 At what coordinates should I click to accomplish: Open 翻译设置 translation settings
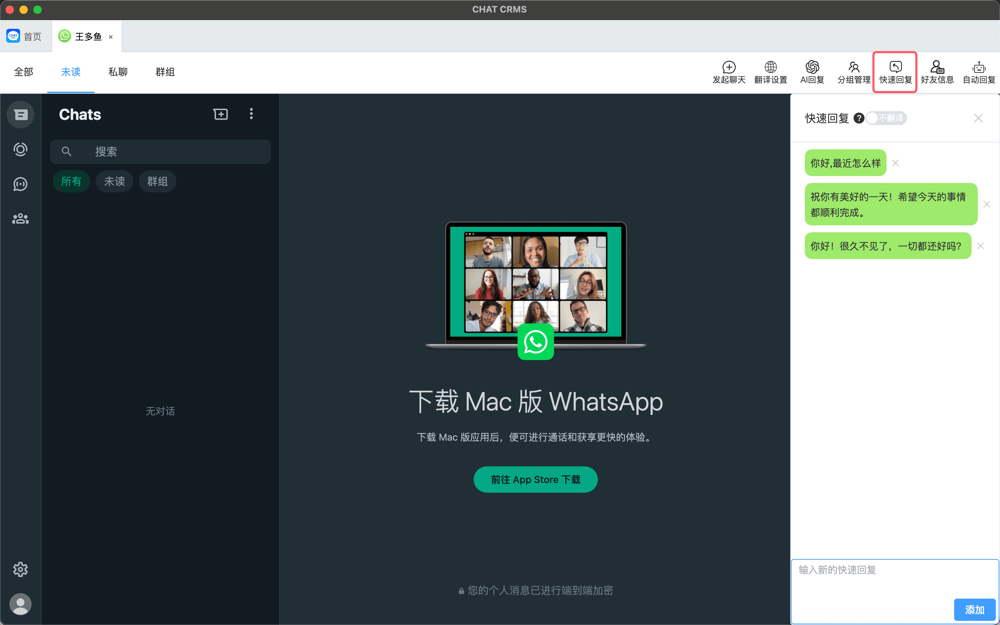[x=771, y=72]
